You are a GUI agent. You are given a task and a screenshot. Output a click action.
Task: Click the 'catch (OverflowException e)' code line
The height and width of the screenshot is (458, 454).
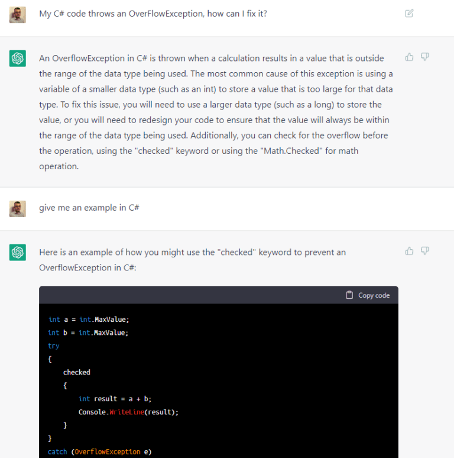[100, 452]
